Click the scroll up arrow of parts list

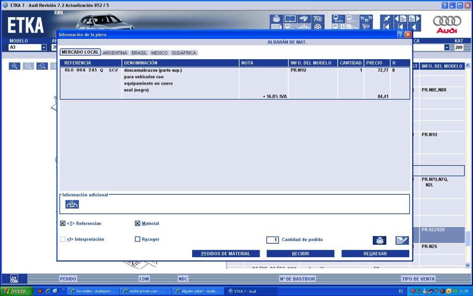(x=467, y=66)
